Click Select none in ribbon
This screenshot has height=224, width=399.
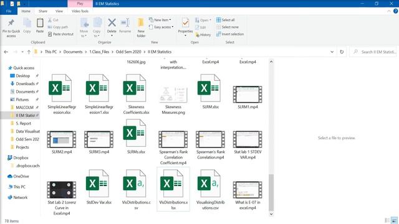click(228, 27)
